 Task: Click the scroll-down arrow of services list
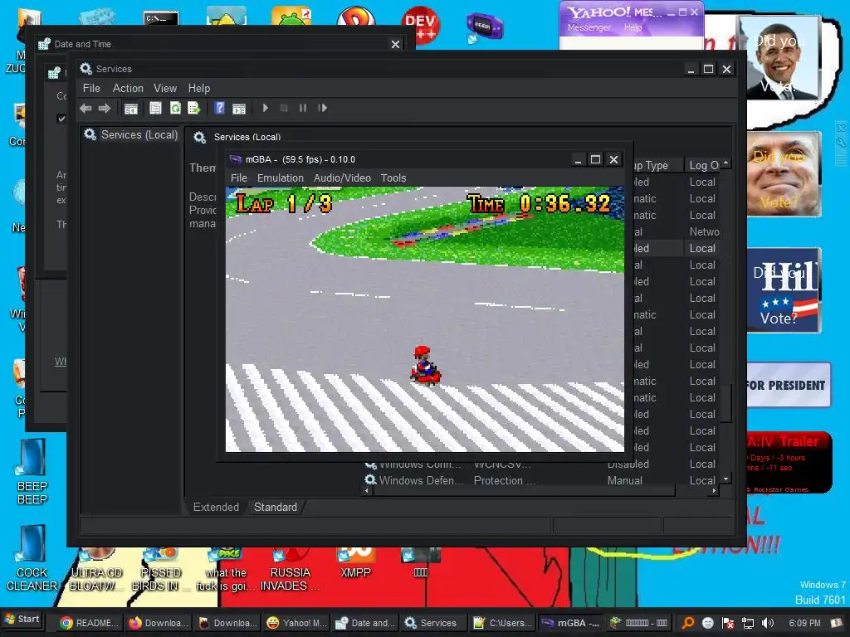725,479
